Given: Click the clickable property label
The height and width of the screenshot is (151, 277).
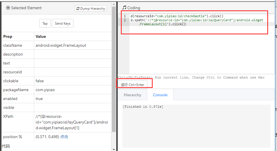Looking at the screenshot, I should (x=11, y=81).
